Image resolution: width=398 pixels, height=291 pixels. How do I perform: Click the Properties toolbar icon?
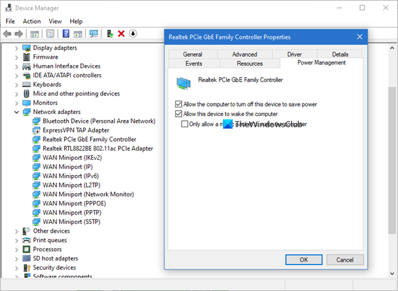[50, 34]
